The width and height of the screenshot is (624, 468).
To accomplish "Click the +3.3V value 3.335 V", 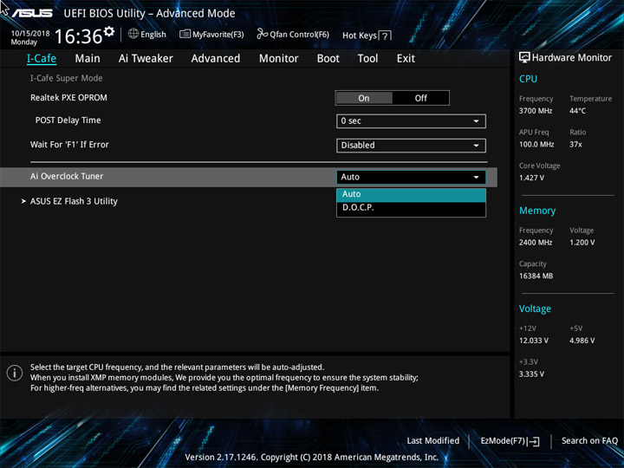I will coord(531,374).
